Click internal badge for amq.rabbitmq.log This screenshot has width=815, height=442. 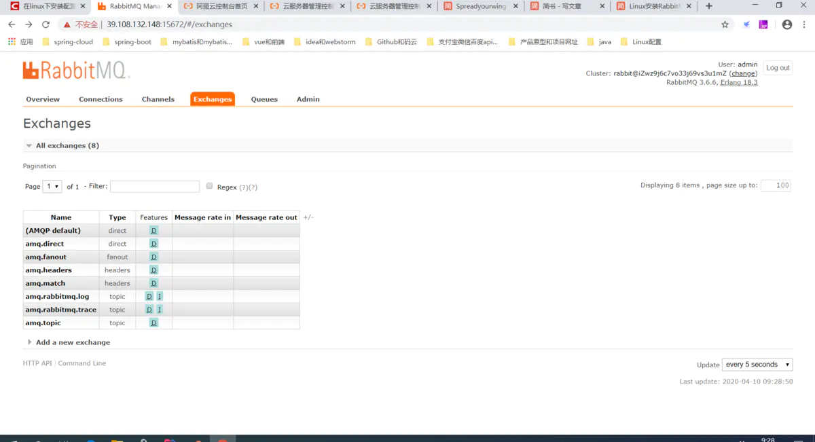(160, 297)
